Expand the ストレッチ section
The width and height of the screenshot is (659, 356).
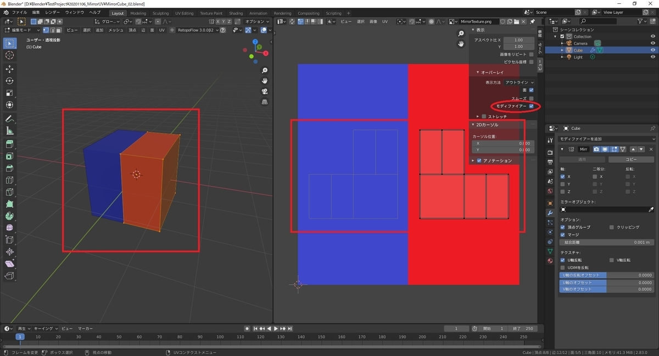(478, 117)
